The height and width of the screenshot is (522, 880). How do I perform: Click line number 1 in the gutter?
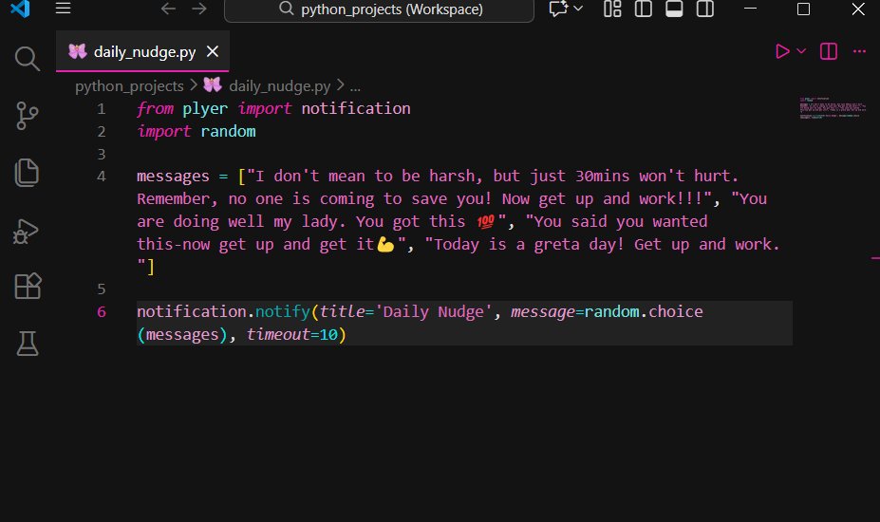(101, 108)
